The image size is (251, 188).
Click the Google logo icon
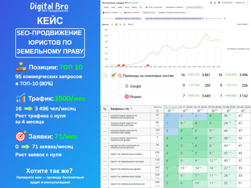[x=126, y=86]
